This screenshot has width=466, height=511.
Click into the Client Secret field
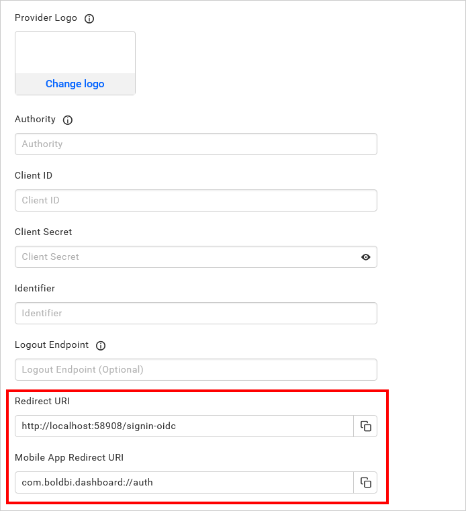185,257
